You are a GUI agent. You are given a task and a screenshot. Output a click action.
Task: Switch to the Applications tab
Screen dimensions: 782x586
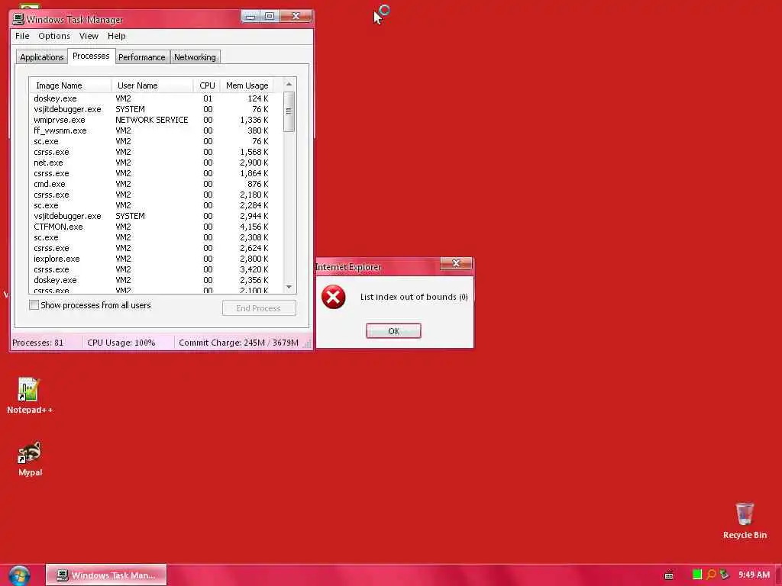[42, 57]
